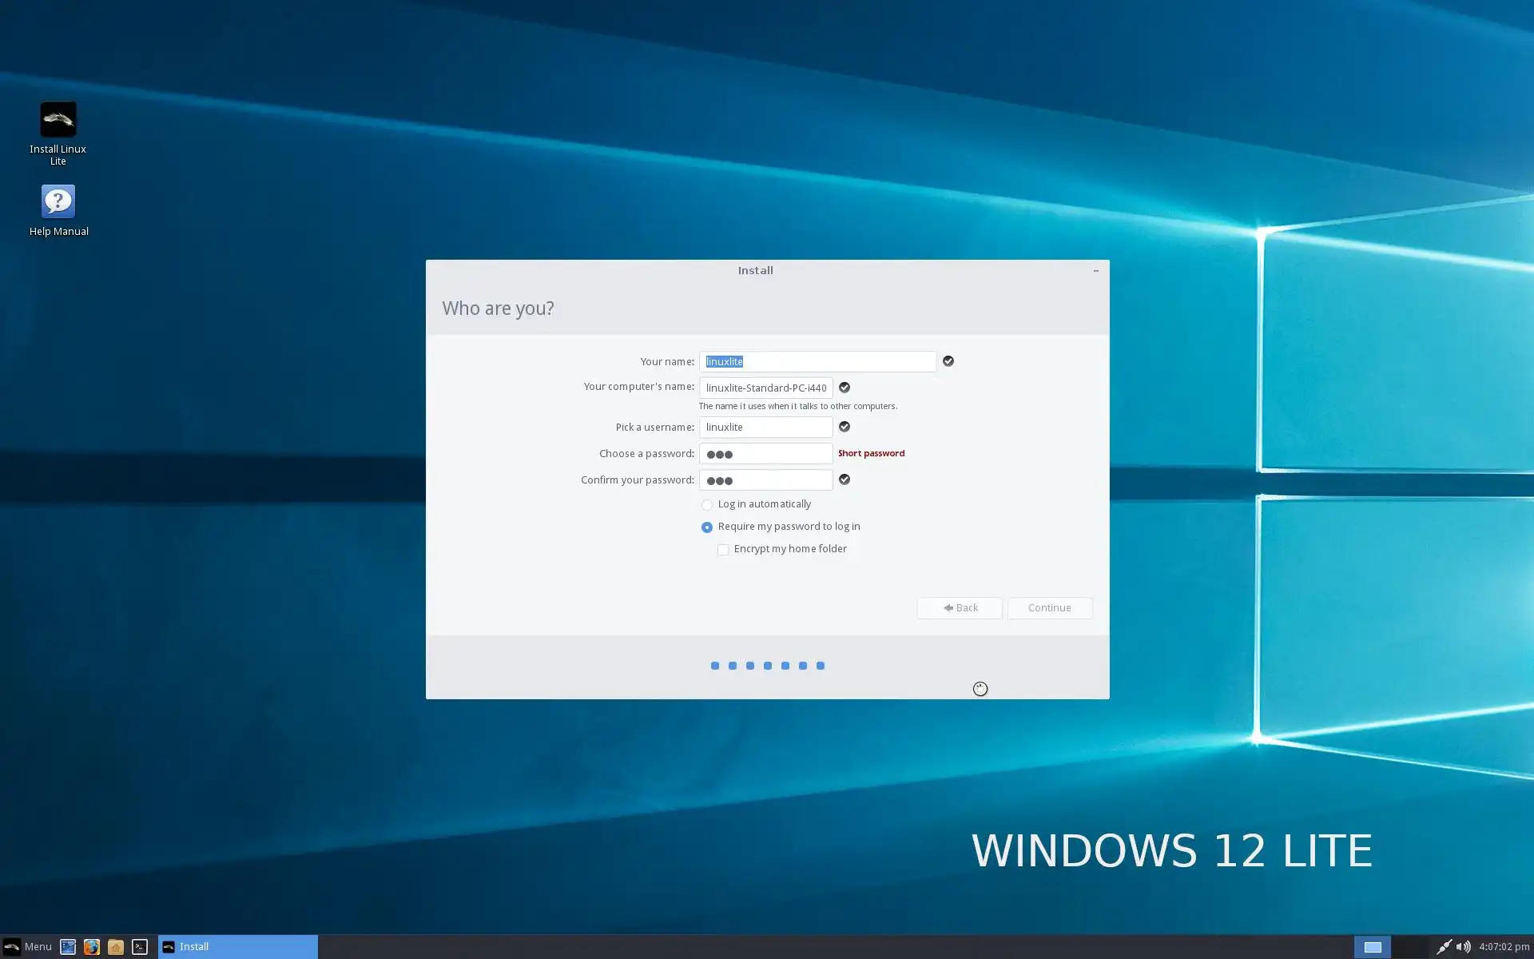The image size is (1534, 959).
Task: Click the Your name text field
Action: (x=817, y=362)
